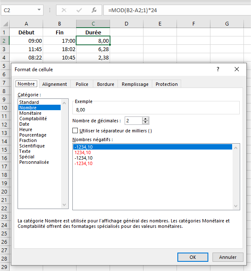Select column G header
Viewport: 251px width, 271px height.
(x=227, y=24)
